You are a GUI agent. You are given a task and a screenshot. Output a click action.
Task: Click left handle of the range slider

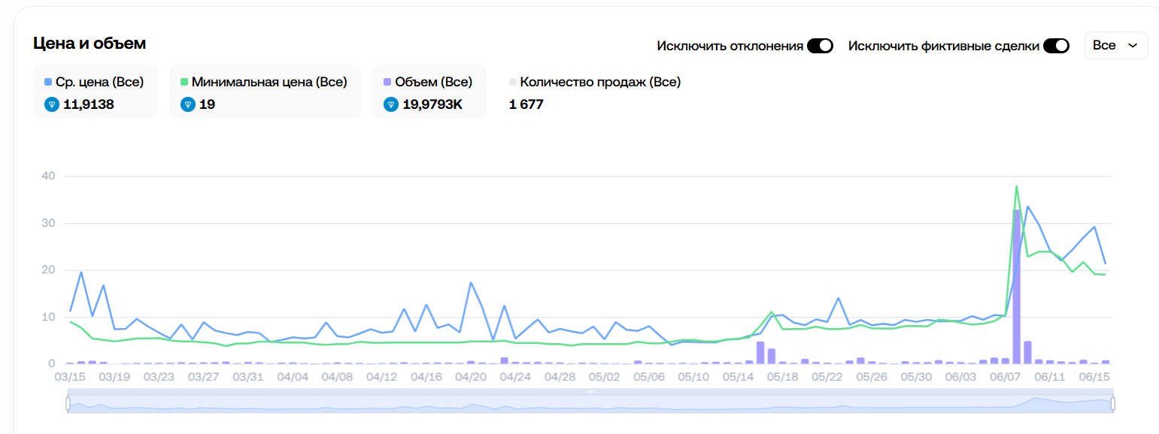pyautogui.click(x=68, y=403)
